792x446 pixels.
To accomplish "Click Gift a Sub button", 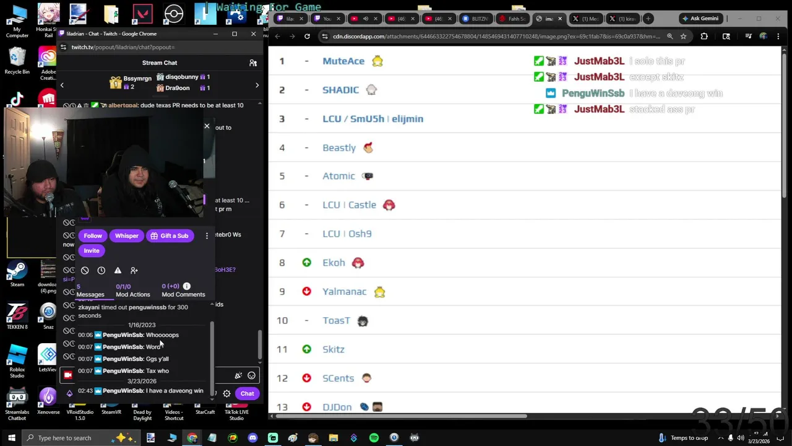I will 170,236.
